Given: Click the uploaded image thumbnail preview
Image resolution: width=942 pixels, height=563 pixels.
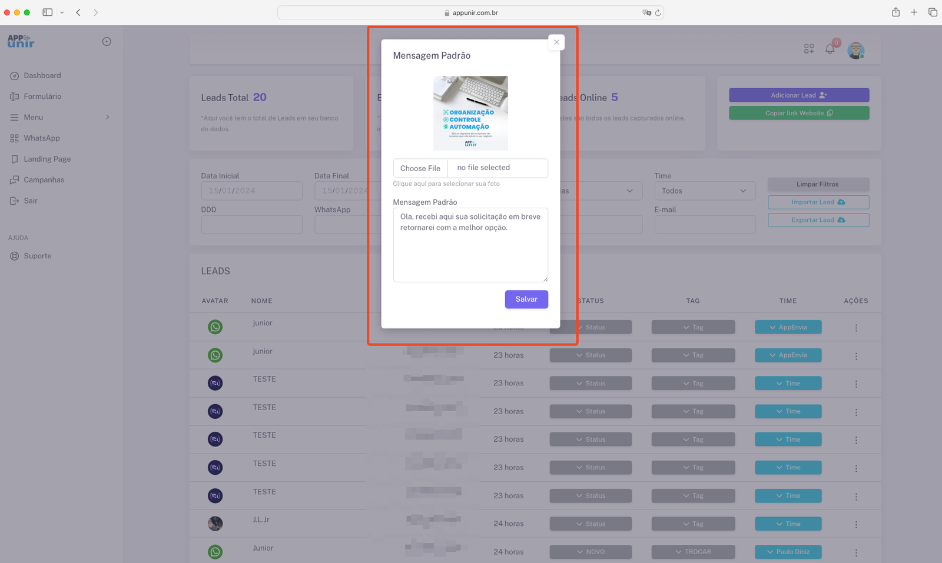Looking at the screenshot, I should click(470, 113).
